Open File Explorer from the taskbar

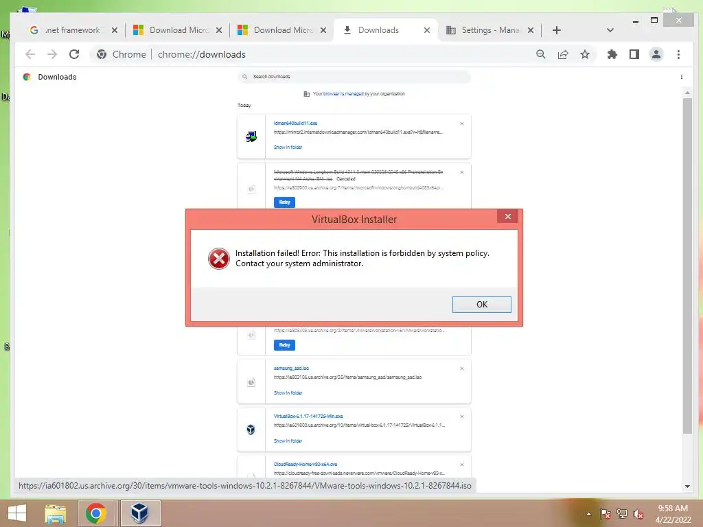[55, 513]
